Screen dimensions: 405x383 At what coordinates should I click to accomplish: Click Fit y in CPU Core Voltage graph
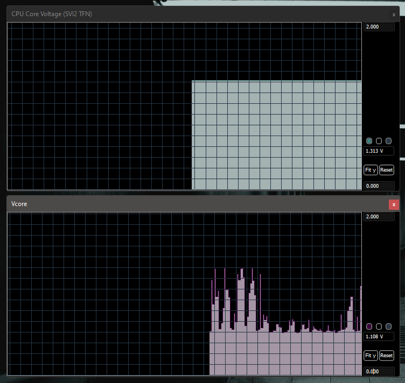point(371,170)
